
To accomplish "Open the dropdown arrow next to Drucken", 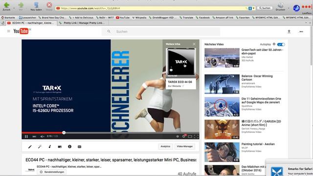I will coord(289,8).
